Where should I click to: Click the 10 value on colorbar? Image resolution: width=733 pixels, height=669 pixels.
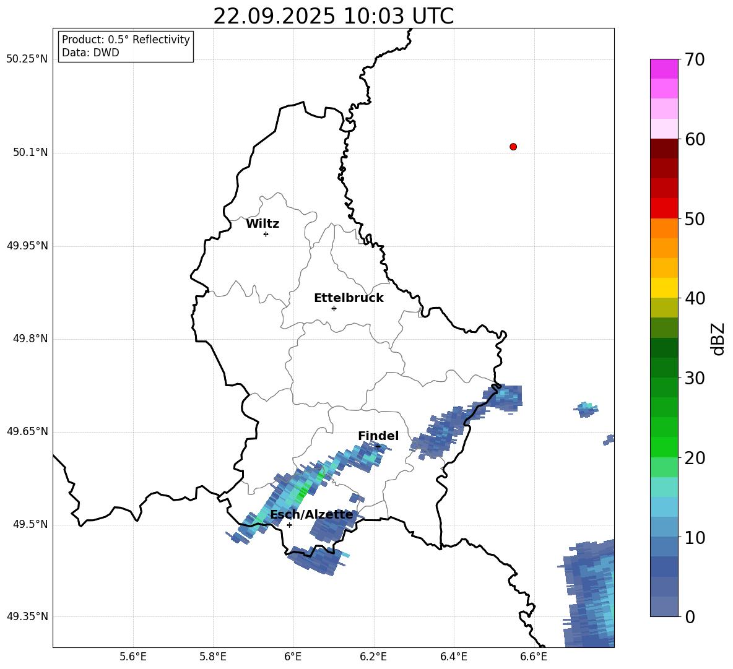coord(695,538)
